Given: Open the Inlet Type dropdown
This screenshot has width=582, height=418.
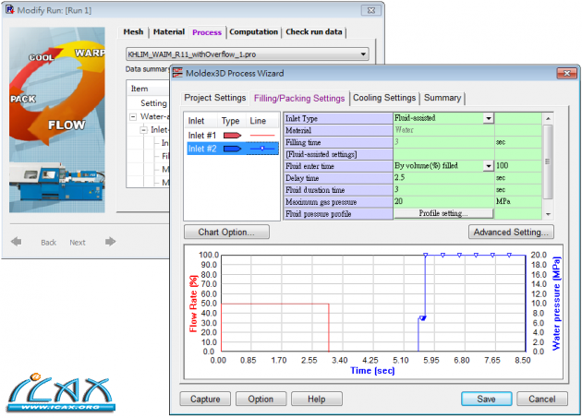Looking at the screenshot, I should click(x=488, y=118).
